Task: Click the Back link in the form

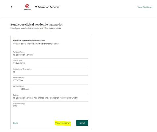Action: (15, 123)
